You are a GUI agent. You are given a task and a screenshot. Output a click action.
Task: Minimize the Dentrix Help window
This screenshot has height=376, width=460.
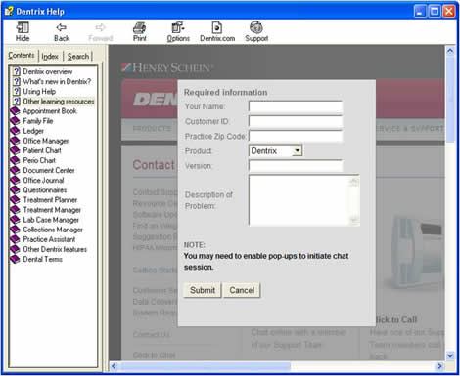[420, 12]
